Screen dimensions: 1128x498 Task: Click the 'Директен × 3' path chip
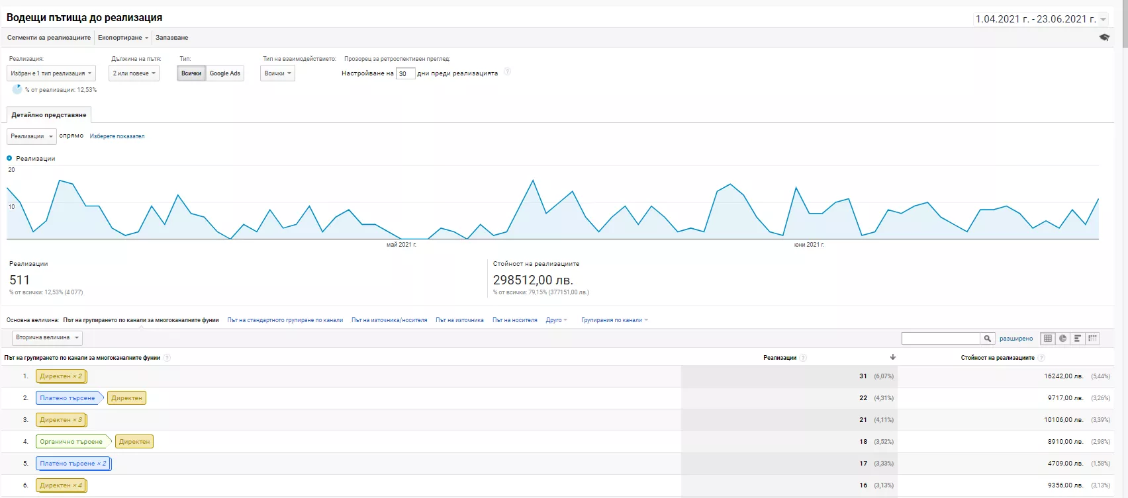61,420
